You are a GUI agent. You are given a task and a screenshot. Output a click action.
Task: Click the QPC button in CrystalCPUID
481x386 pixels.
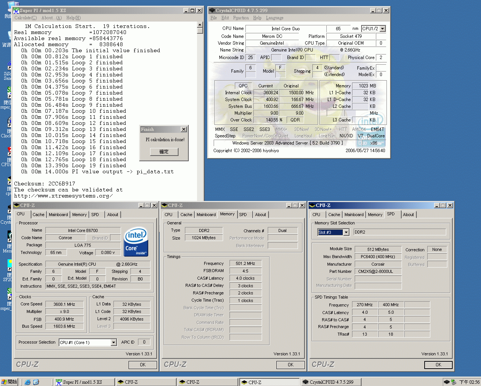pos(243,86)
